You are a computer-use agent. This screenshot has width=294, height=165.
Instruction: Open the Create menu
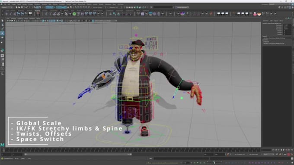pos(14,4)
